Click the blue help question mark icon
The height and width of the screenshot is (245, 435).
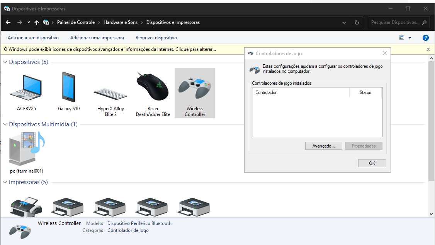425,38
